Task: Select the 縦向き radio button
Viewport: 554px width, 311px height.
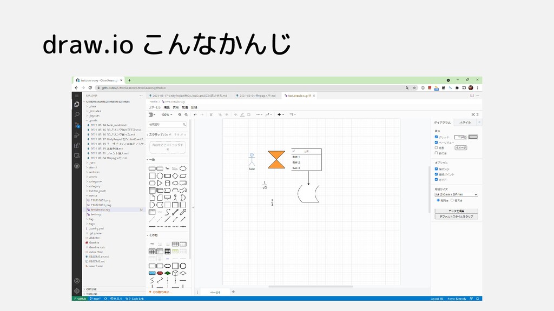Action: click(438, 200)
